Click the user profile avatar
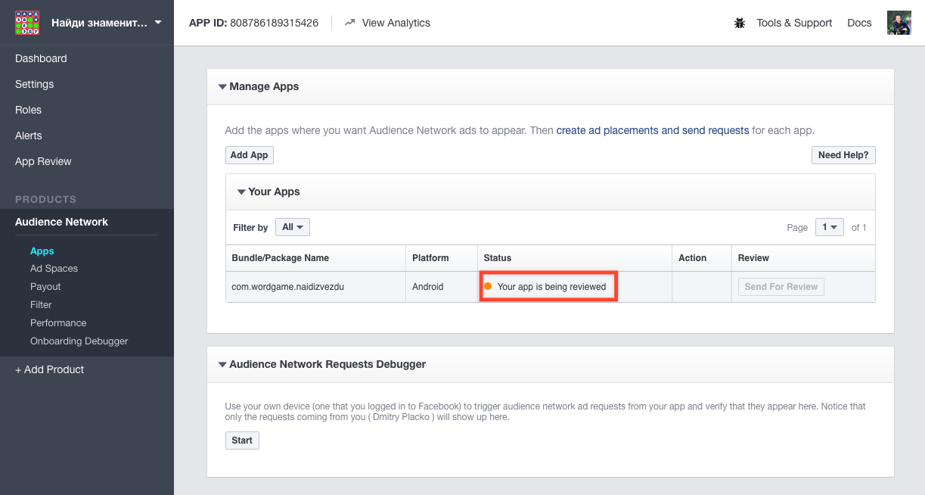Screen dimensions: 925x495 pos(899,23)
